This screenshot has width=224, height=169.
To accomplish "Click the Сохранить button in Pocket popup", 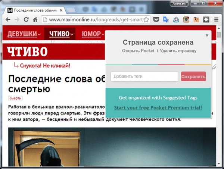I will pos(193,77).
